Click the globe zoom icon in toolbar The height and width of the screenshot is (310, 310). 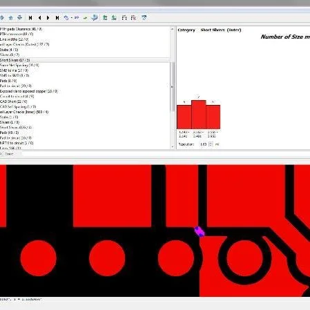point(95,18)
